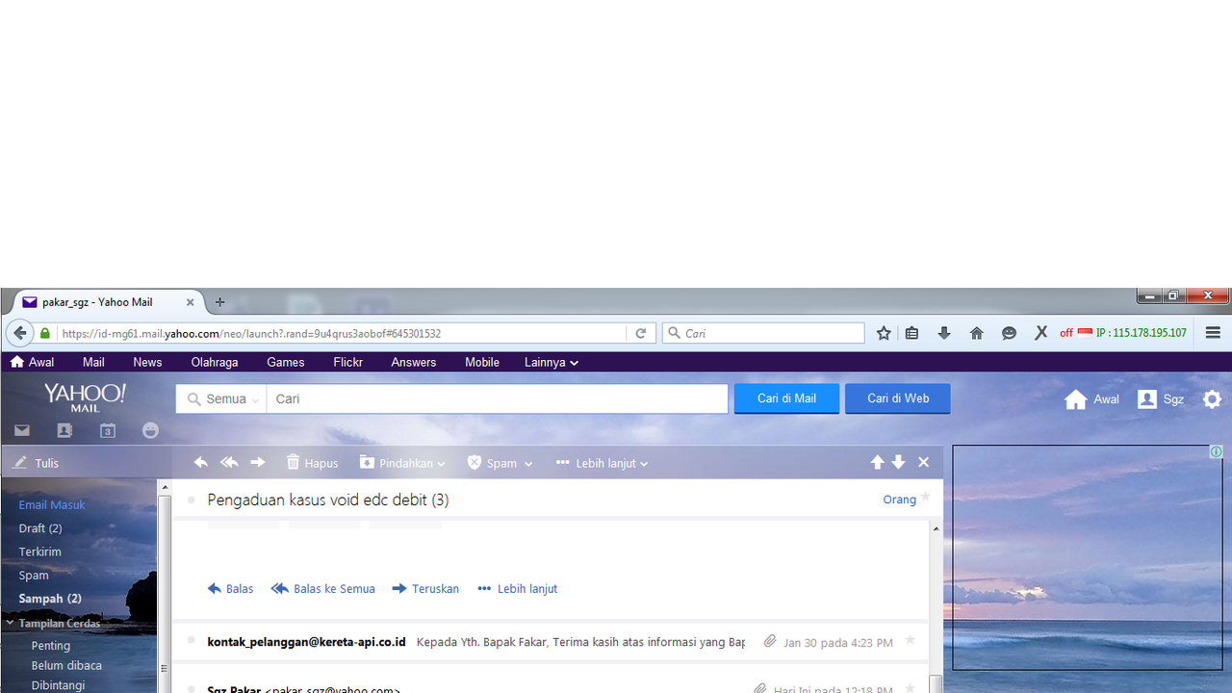Star the kontak_pelanggan@kereta-api.co.id message

point(911,640)
